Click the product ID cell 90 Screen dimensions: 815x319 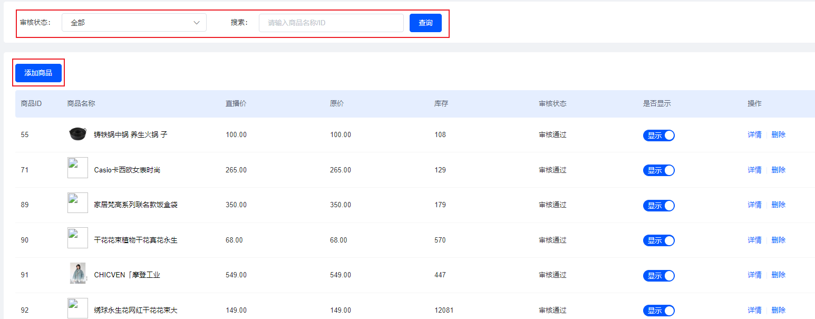tap(25, 240)
